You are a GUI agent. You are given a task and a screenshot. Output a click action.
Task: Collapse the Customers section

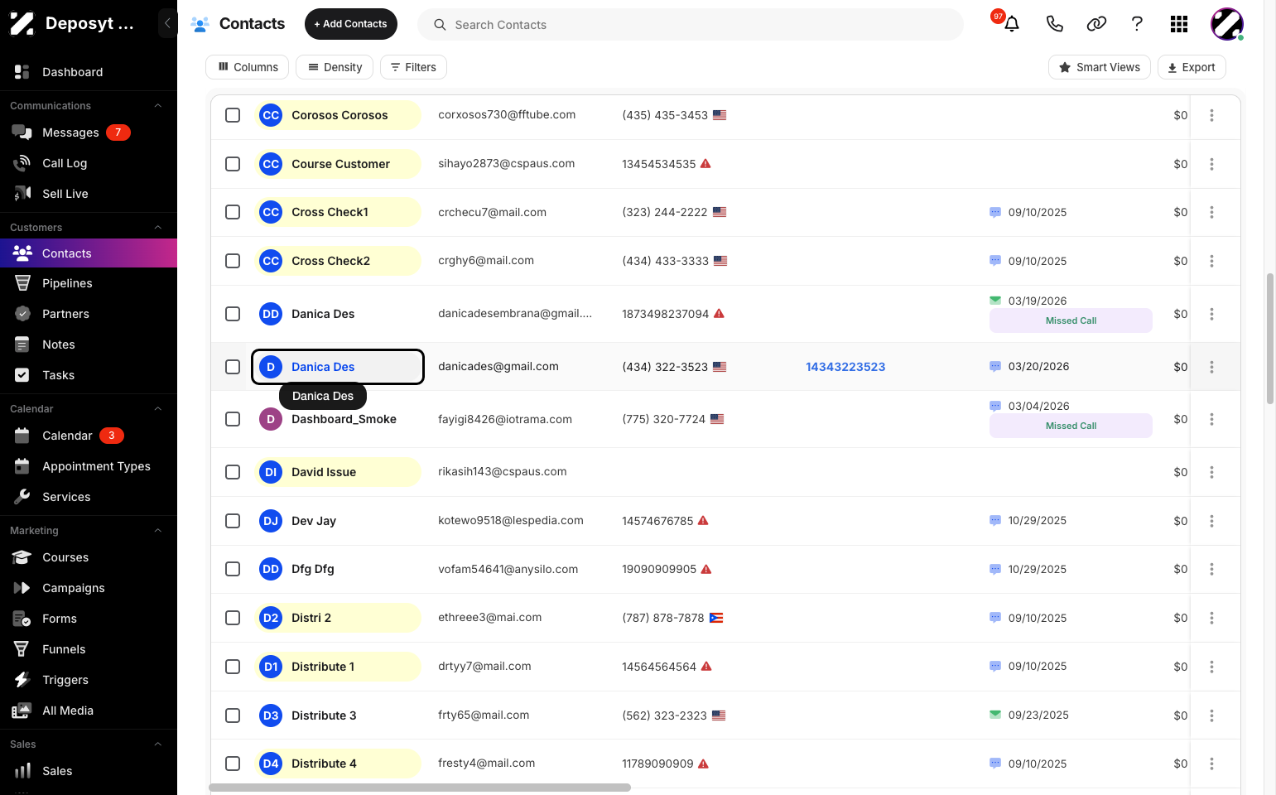157,228
